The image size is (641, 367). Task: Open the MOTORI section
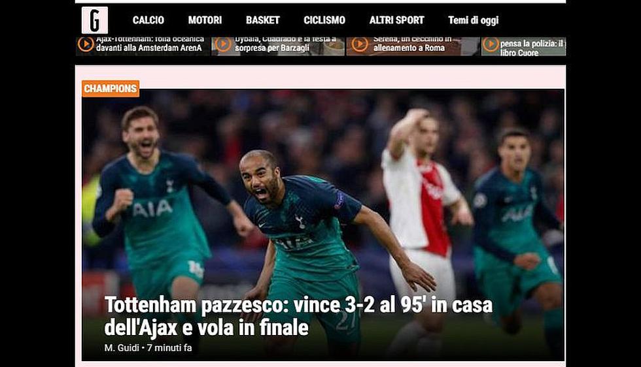pos(205,20)
